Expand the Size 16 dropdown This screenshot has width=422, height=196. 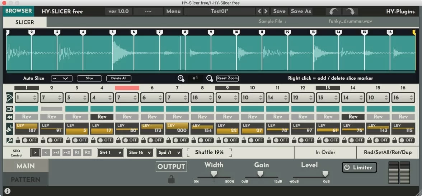140,153
